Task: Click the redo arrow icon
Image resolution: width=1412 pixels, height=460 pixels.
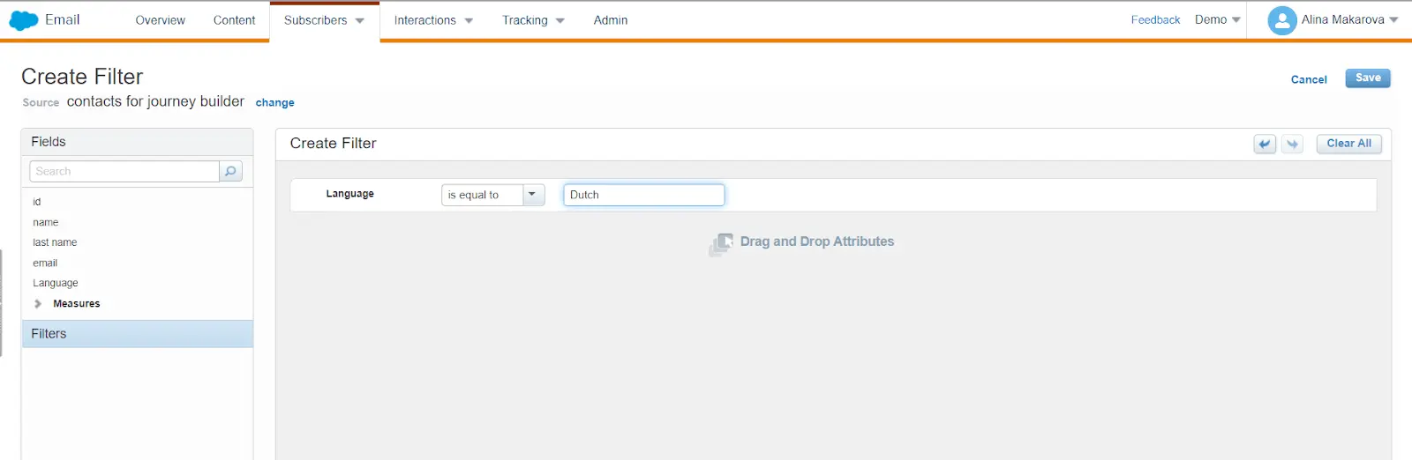Action: click(1293, 144)
